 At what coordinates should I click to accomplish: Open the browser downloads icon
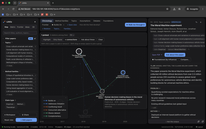(x=174, y=9)
